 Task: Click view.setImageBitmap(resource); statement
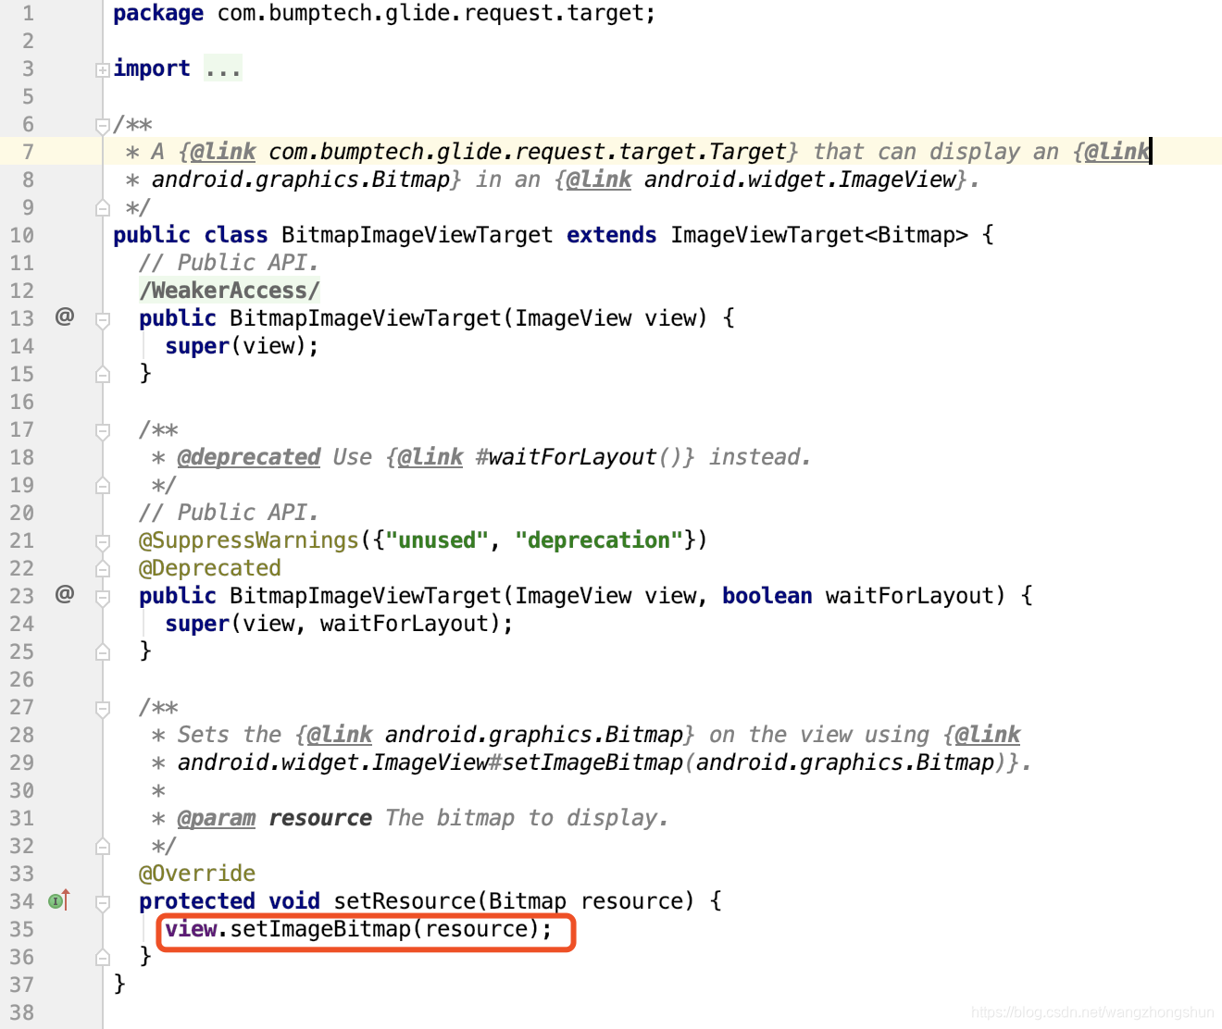tap(358, 929)
